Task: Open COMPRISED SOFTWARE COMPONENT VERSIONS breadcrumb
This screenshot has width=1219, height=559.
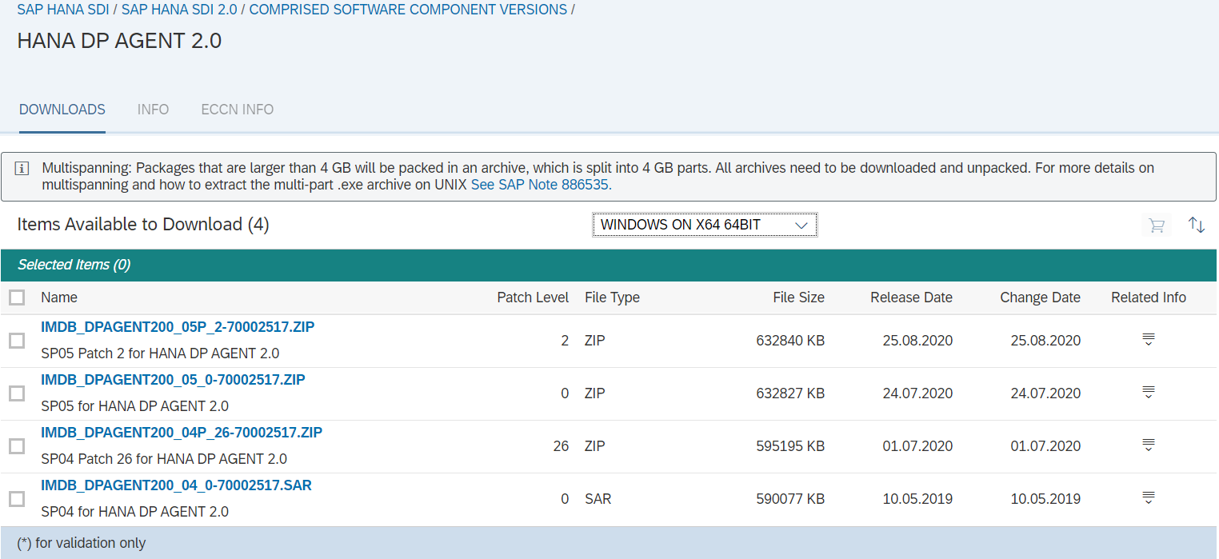Action: (408, 10)
